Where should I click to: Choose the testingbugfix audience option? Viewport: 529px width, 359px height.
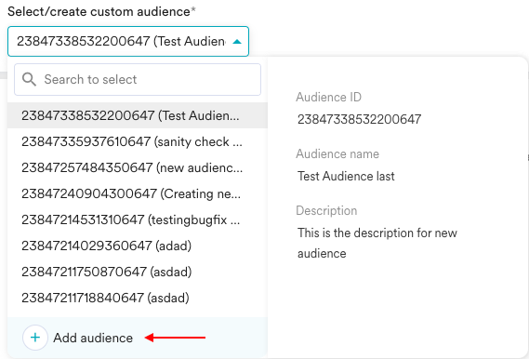[138, 219]
